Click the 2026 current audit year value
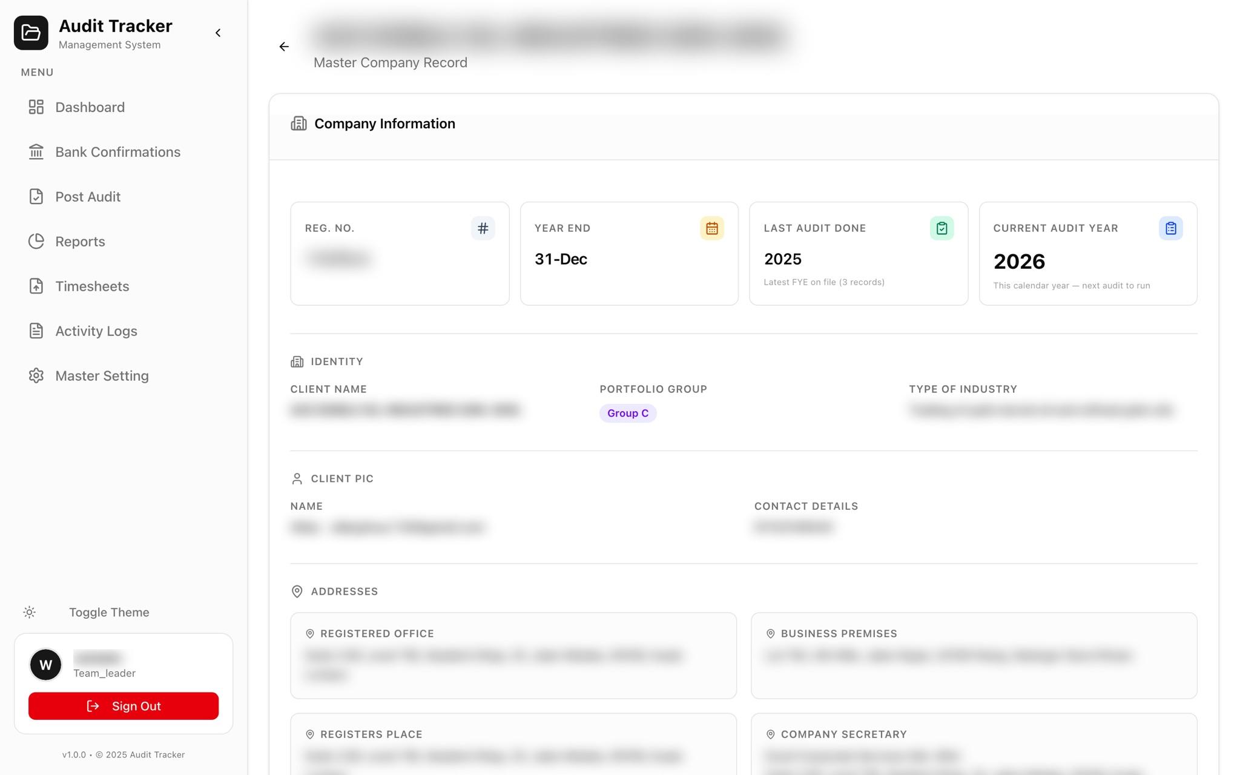Viewport: 1240px width, 775px height. (x=1019, y=262)
